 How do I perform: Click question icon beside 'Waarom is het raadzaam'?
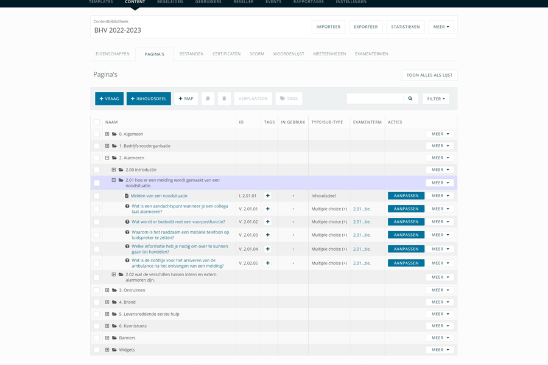pyautogui.click(x=127, y=232)
